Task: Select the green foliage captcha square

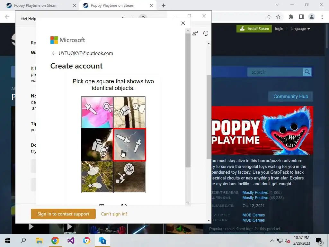Action: [97, 177]
